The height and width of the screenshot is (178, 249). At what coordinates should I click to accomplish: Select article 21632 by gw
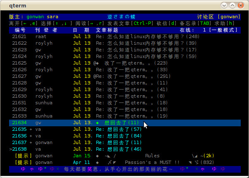[125, 110]
